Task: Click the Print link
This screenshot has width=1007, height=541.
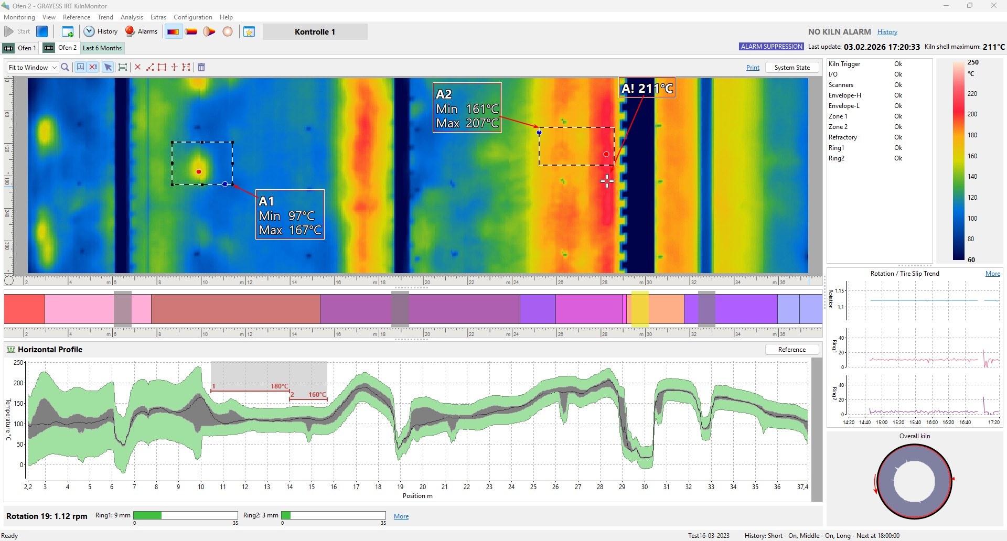Action: (x=753, y=68)
